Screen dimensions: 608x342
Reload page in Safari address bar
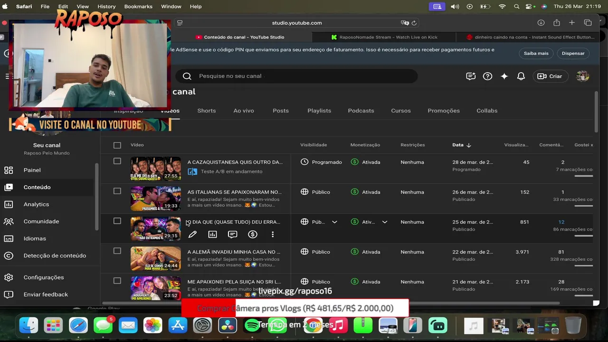414,23
